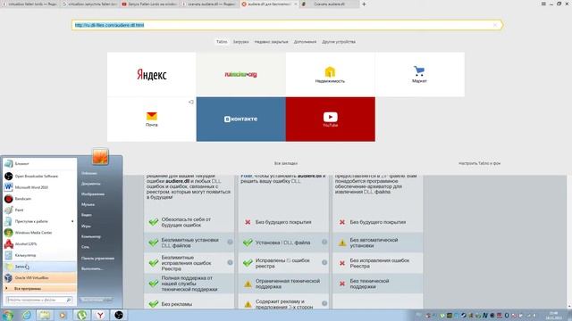The image size is (572, 321).
Task: Click the Start menu shutdown button
Action: click(x=92, y=300)
